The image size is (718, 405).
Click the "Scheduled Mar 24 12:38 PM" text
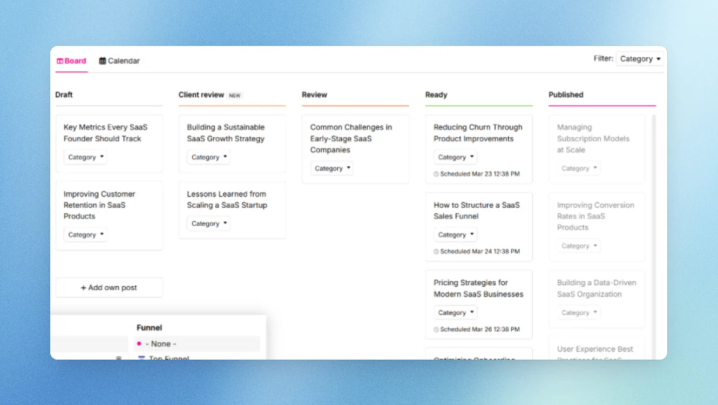(480, 252)
